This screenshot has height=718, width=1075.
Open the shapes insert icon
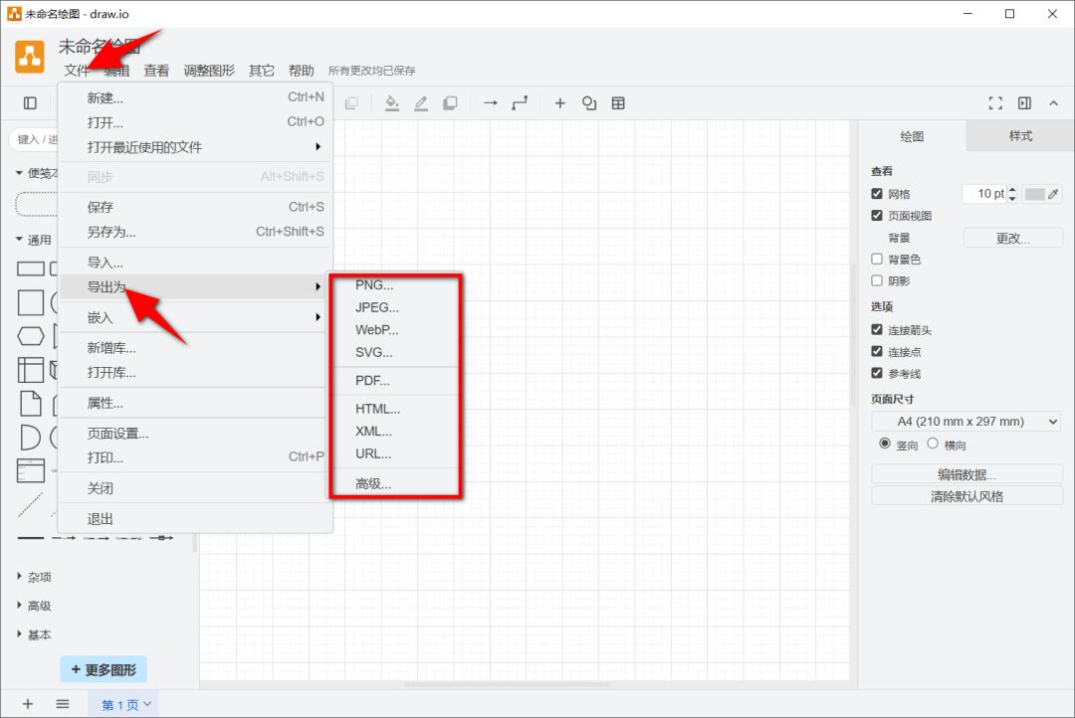(x=589, y=103)
